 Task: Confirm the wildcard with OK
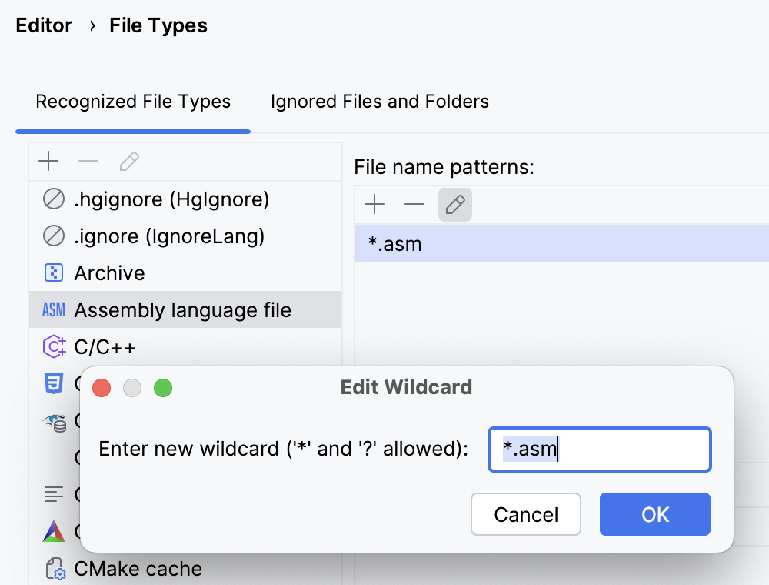(x=655, y=514)
